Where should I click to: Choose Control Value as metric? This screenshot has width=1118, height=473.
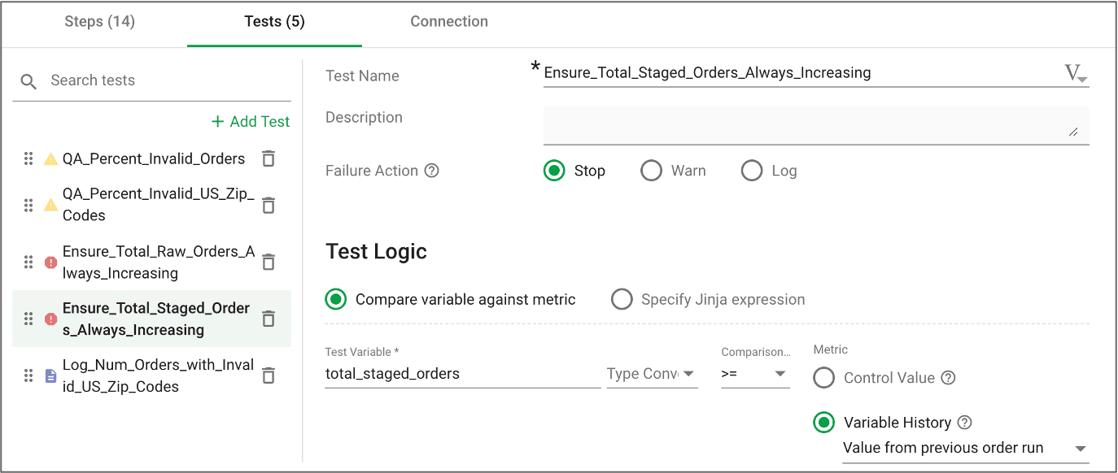824,378
